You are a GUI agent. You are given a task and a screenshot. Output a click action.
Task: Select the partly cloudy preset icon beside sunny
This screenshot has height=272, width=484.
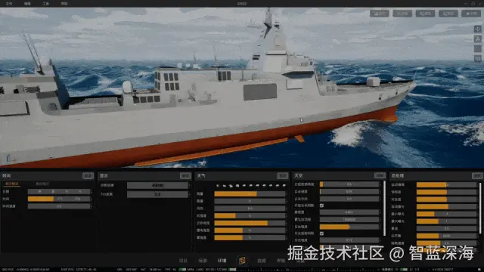[x=225, y=186]
